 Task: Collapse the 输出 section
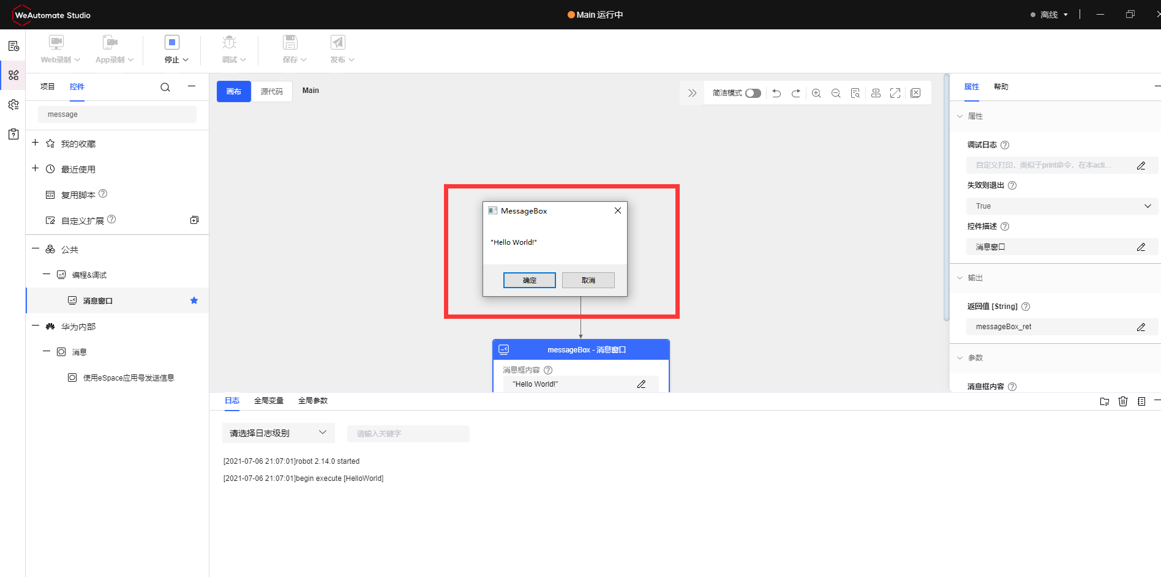coord(960,278)
